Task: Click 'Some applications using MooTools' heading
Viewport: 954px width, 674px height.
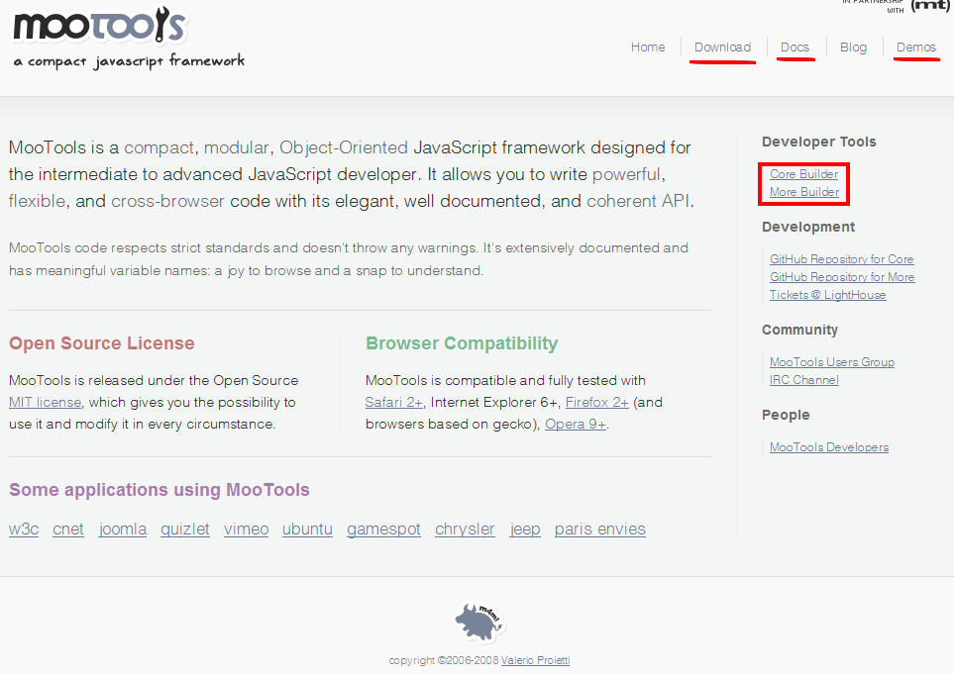Action: point(159,490)
